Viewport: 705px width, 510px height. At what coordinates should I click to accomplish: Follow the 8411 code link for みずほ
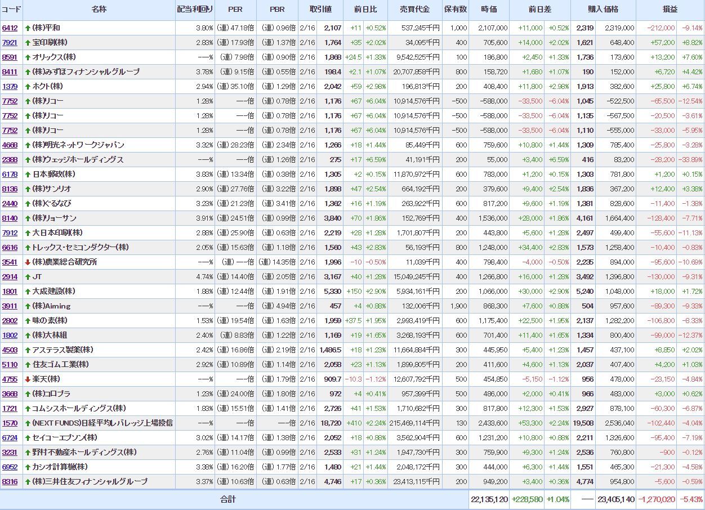tap(10, 71)
